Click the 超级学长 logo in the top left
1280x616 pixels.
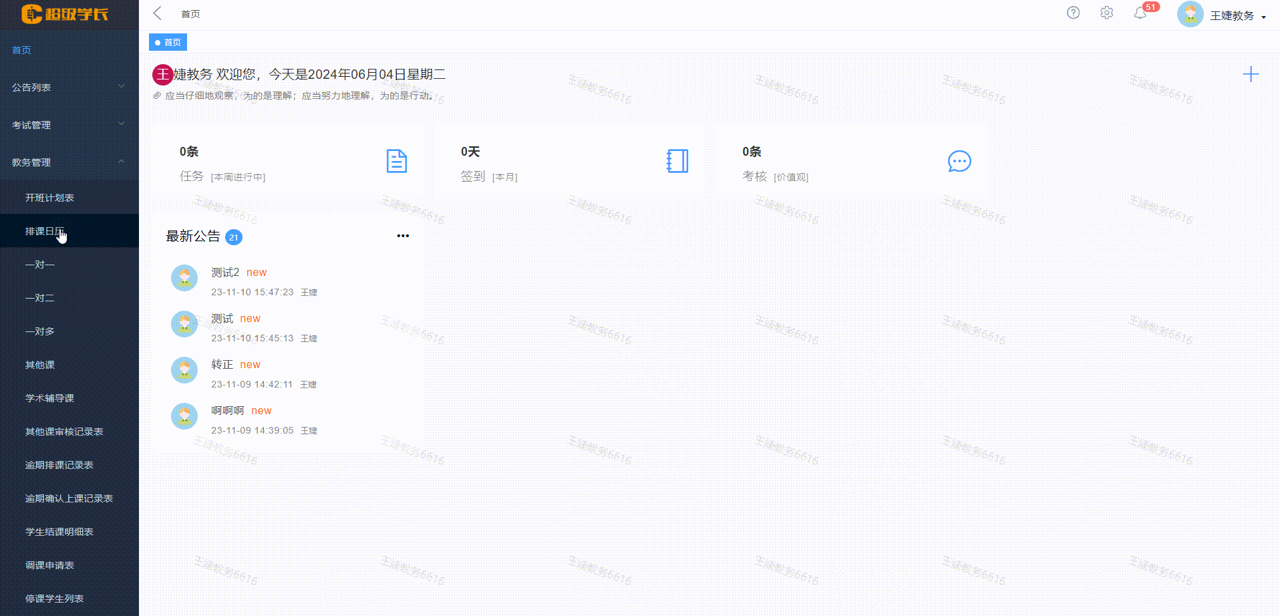[x=63, y=14]
